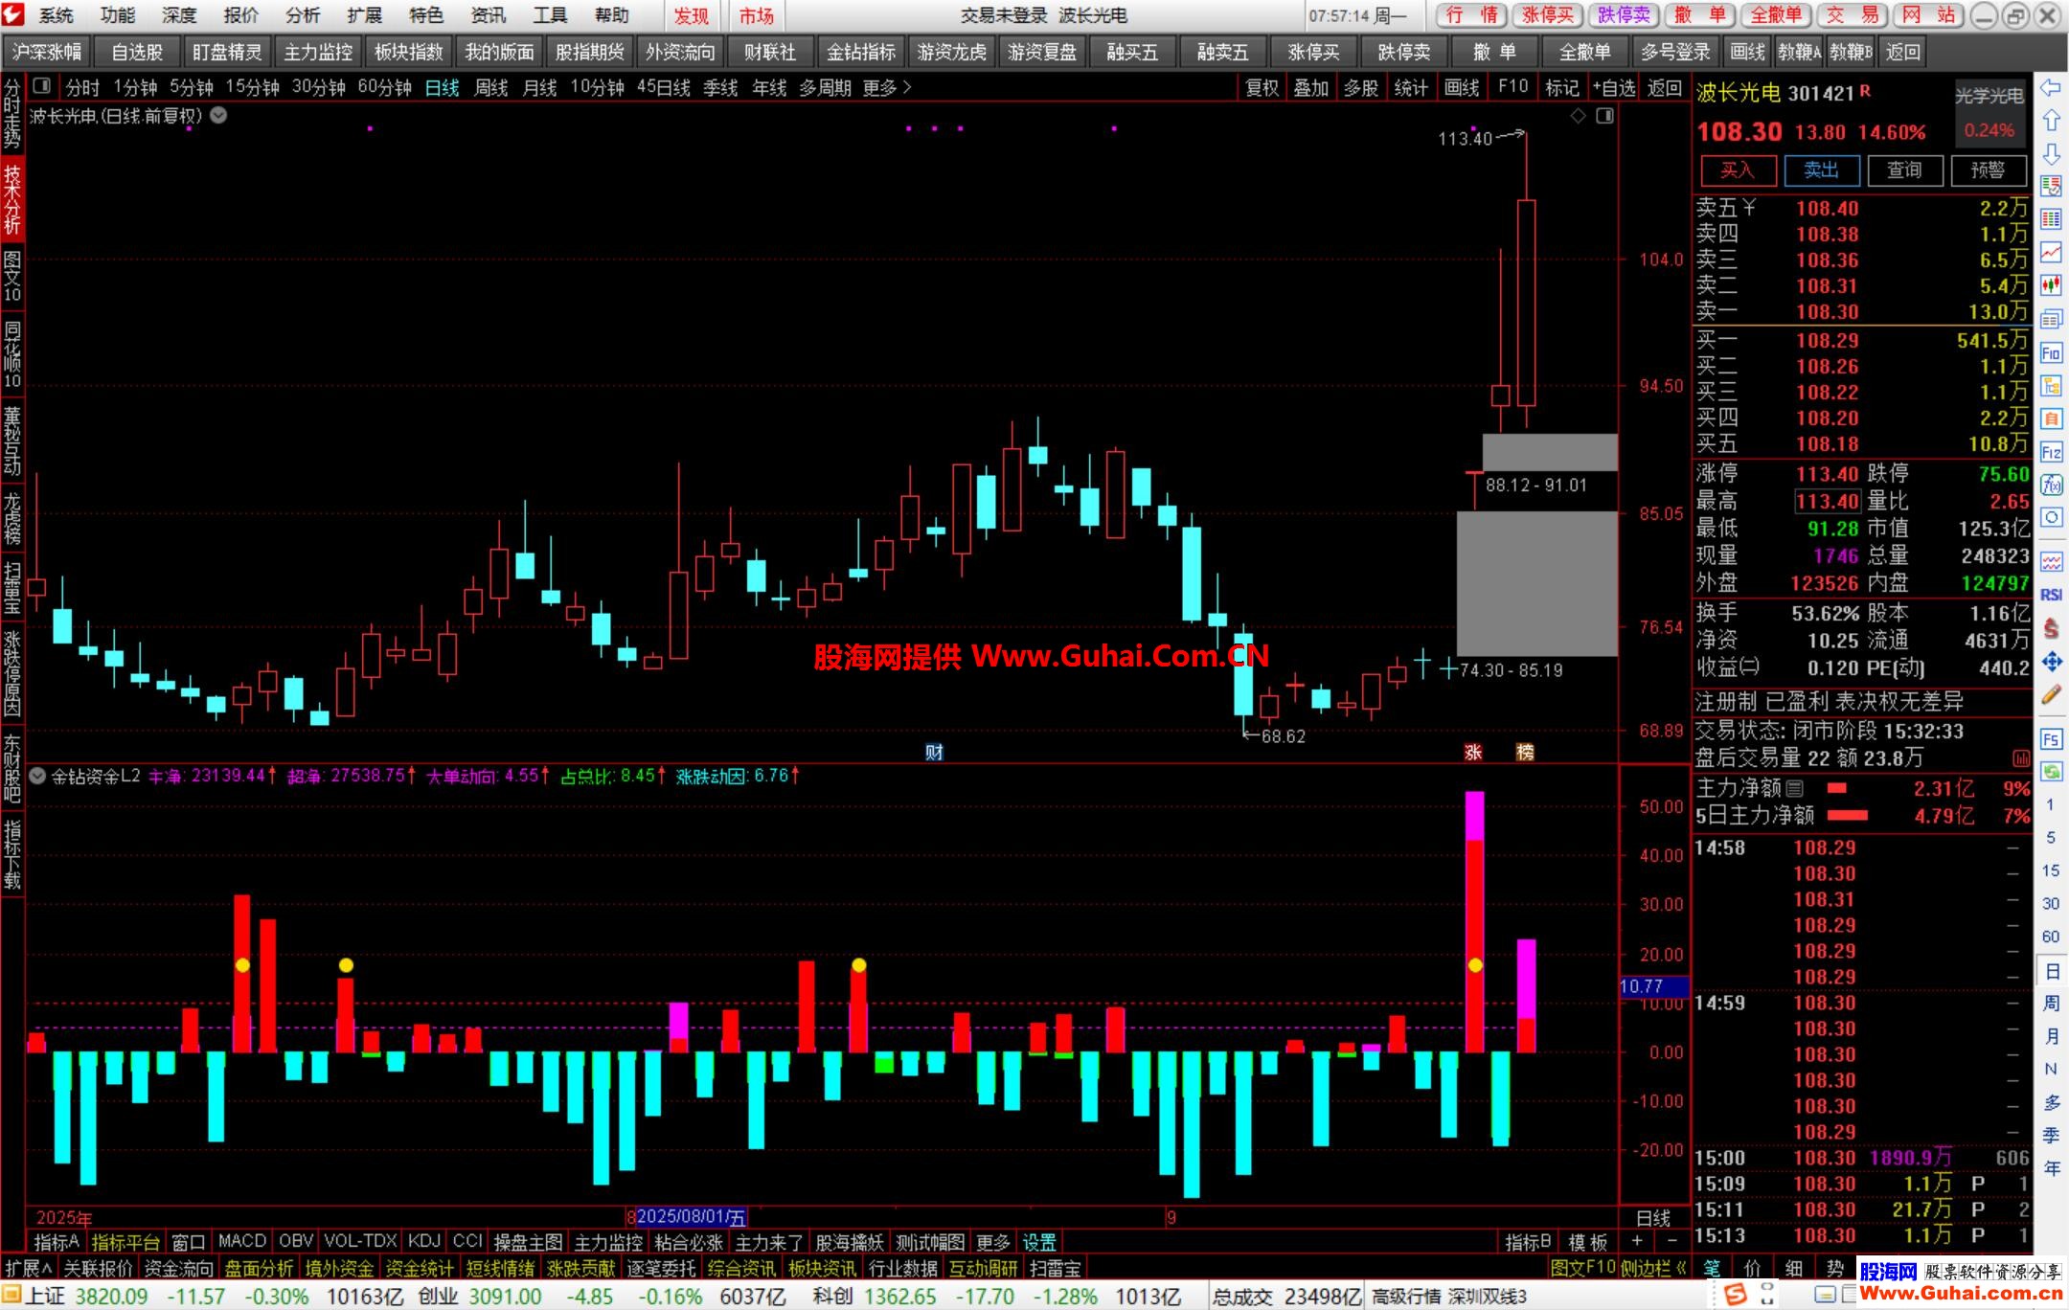Select the 周 weekly period in right sidebar
Image resolution: width=2069 pixels, height=1310 pixels.
click(x=2051, y=1003)
